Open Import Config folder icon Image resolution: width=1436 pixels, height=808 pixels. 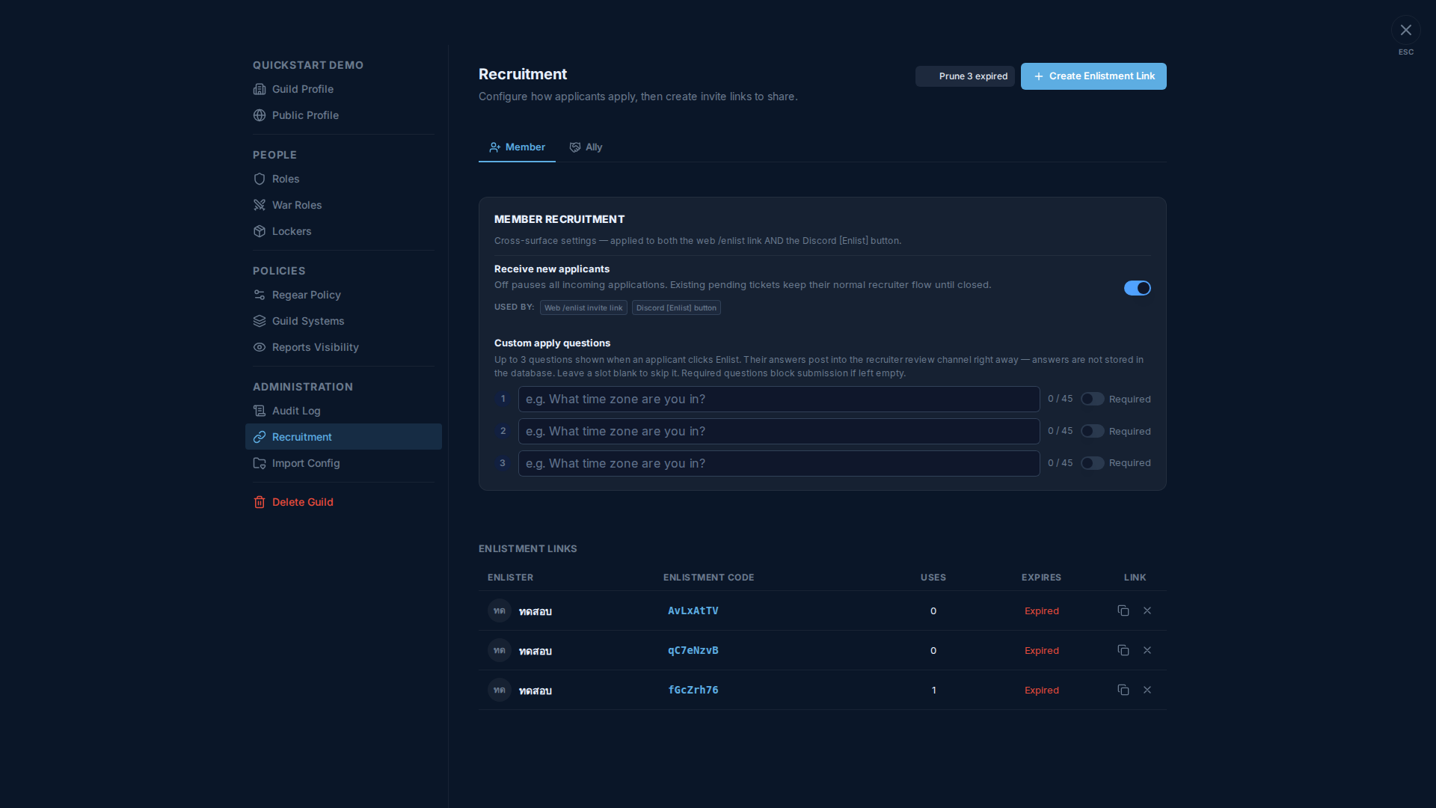pos(260,463)
